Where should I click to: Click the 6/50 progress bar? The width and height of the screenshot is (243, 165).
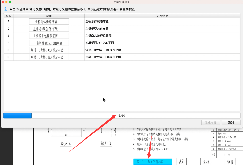tap(121, 116)
